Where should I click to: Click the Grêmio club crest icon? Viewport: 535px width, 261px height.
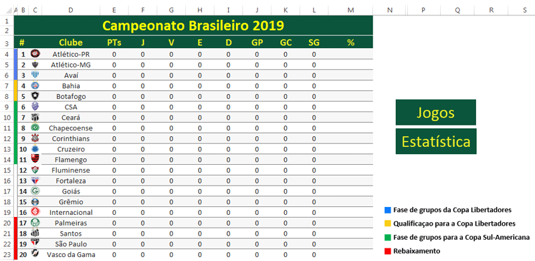(x=35, y=202)
